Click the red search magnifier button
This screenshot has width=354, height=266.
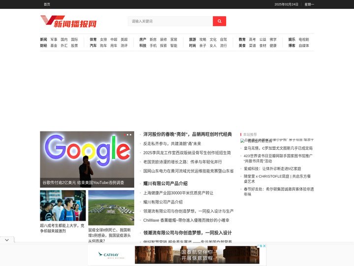[219, 21]
